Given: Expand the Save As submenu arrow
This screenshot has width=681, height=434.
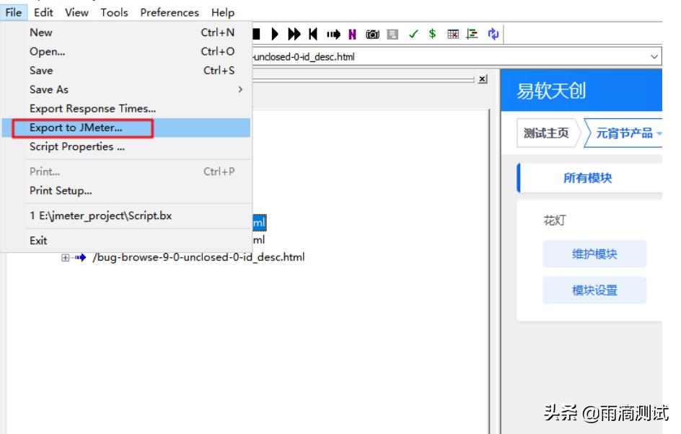Looking at the screenshot, I should pos(240,89).
